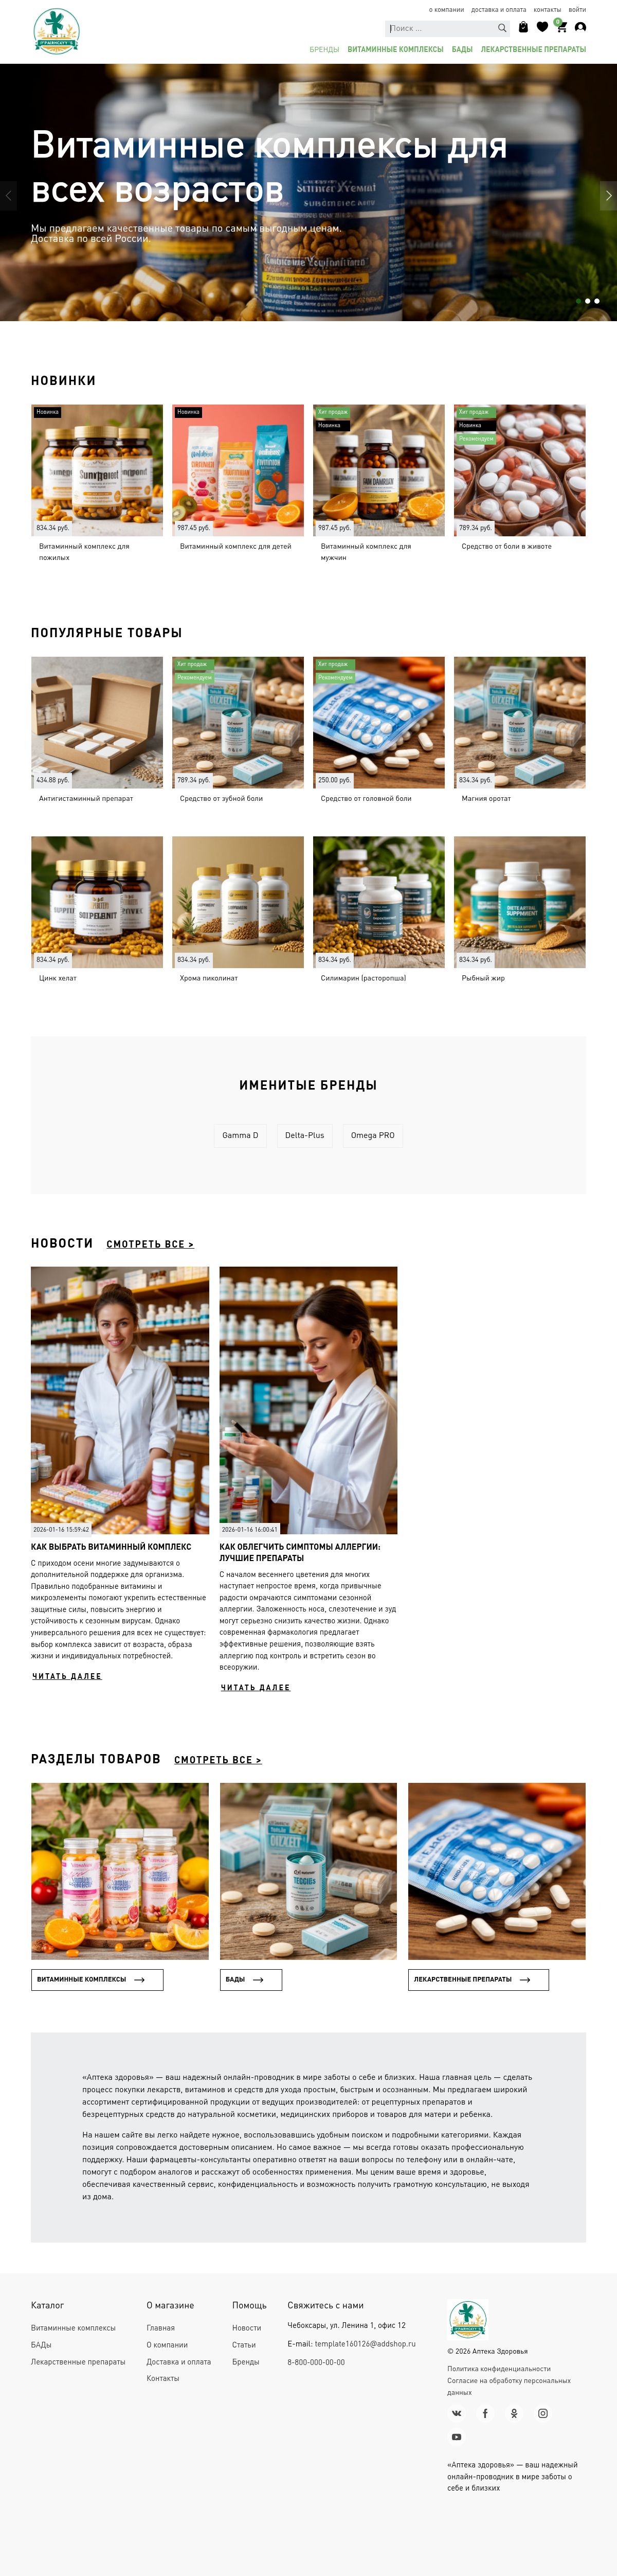Open the БАДЫ menu item
The image size is (617, 2576).
click(x=462, y=49)
